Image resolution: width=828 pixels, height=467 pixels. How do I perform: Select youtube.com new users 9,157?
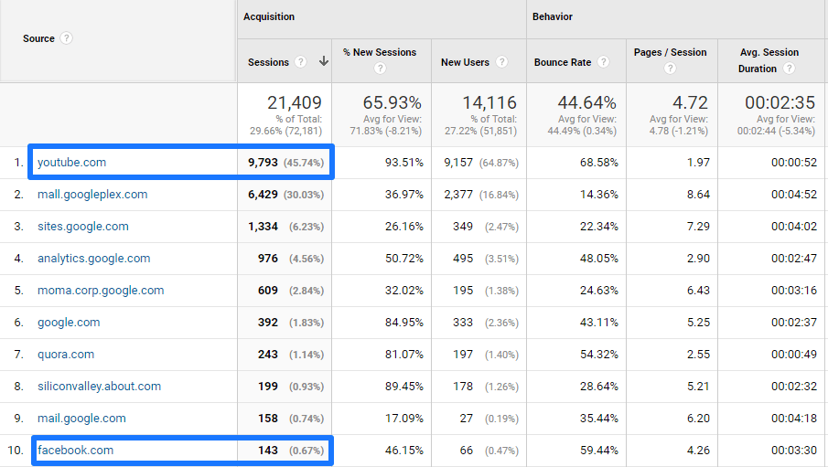click(x=458, y=163)
